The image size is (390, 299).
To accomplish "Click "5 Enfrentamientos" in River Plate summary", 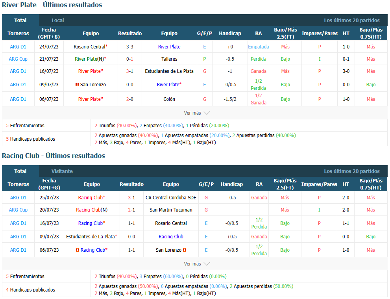I will pos(25,126).
